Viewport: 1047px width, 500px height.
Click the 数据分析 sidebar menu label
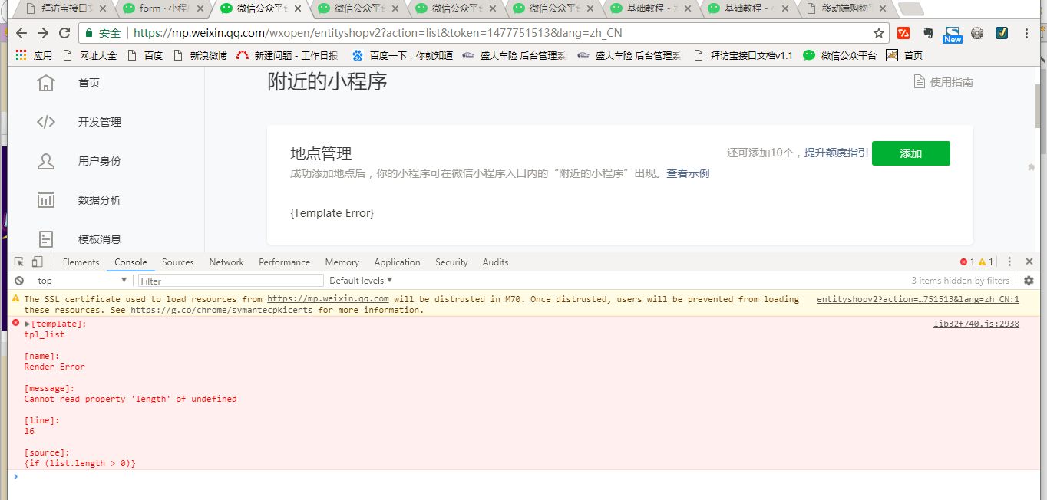point(100,200)
